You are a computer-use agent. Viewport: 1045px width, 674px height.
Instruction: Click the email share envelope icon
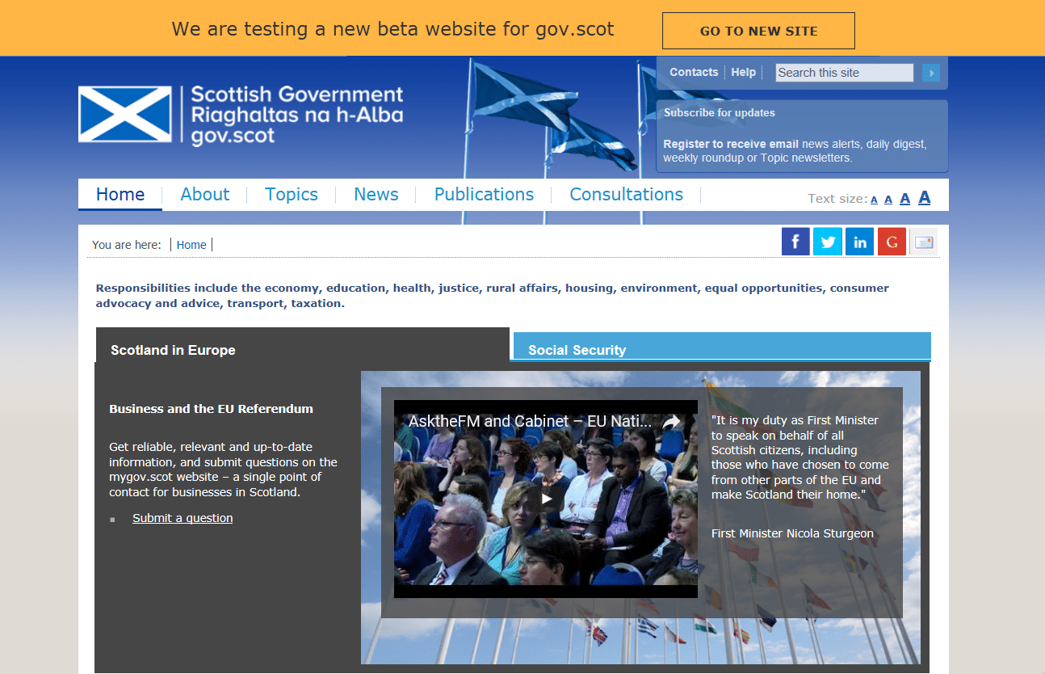click(924, 242)
